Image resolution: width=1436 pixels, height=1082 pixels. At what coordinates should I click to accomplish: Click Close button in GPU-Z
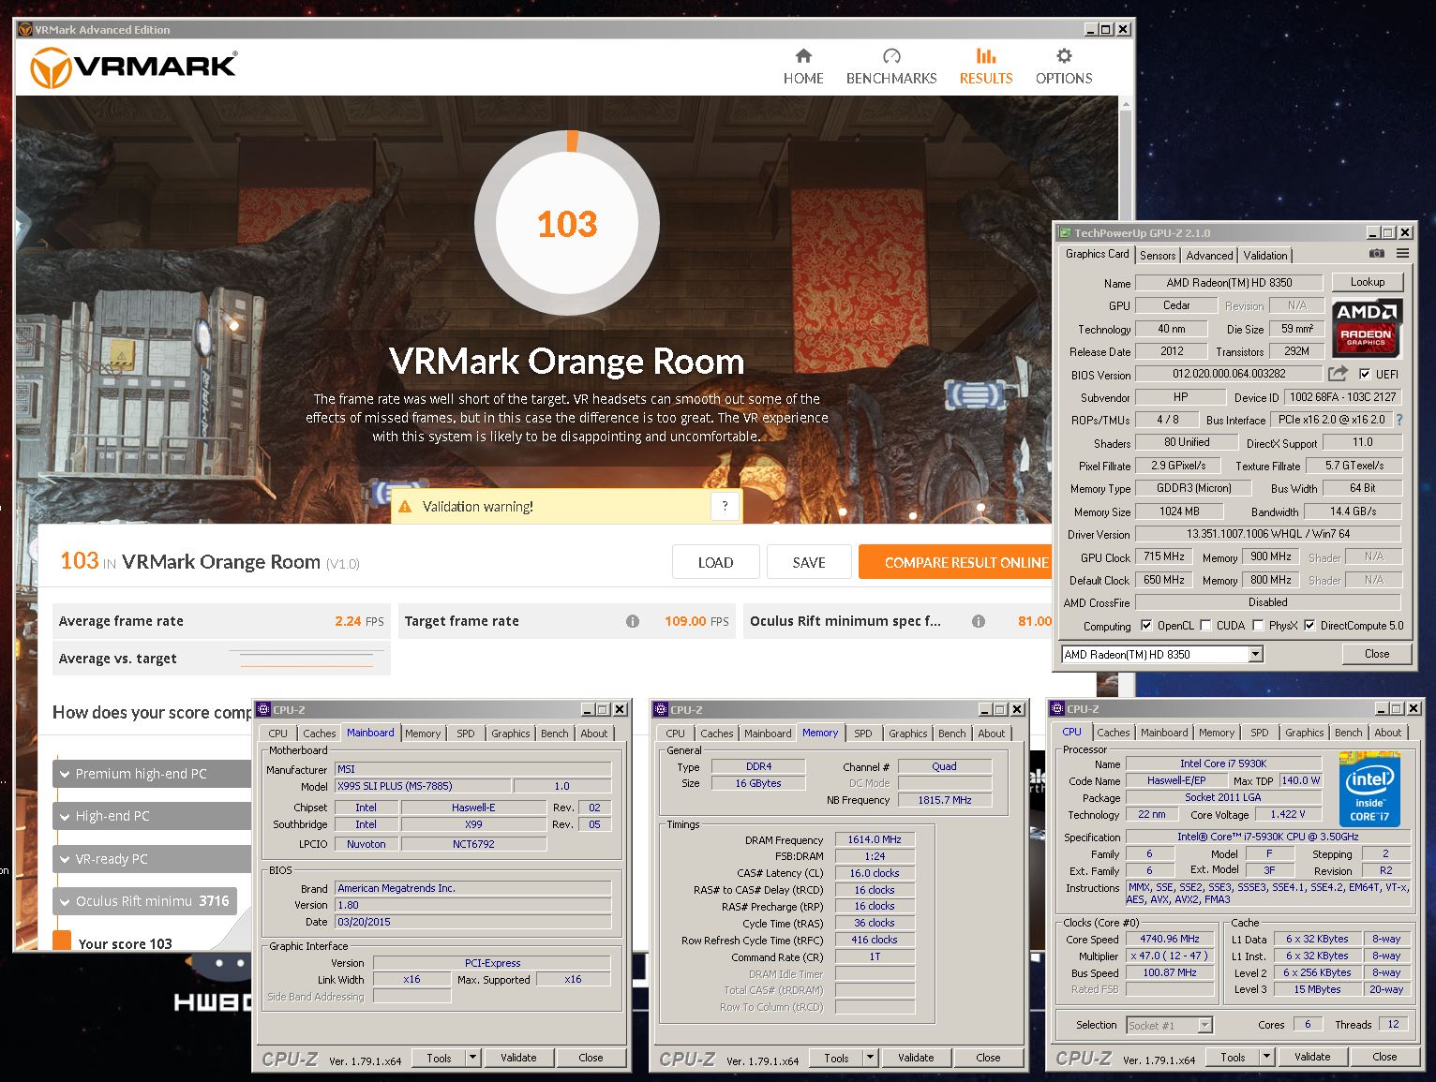point(1377,654)
